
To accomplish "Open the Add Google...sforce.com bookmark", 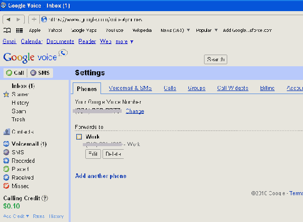I will click(247, 30).
